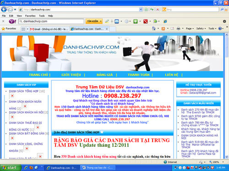Open the TÌM KIẾM button dropdown arrow
The height and width of the screenshot is (171, 229).
tap(101, 21)
